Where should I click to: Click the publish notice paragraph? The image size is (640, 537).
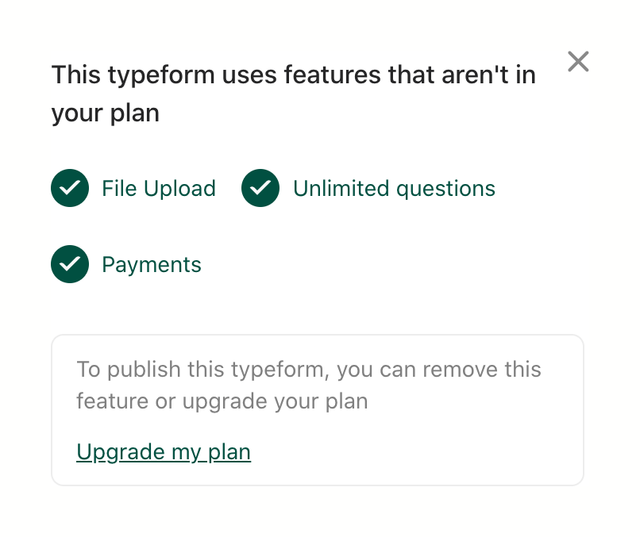(x=308, y=385)
